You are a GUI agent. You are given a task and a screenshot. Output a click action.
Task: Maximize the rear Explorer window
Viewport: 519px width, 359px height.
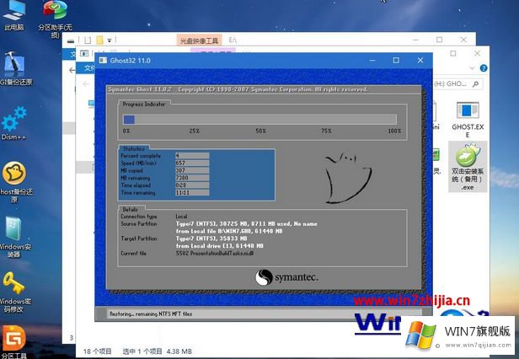tap(439, 40)
